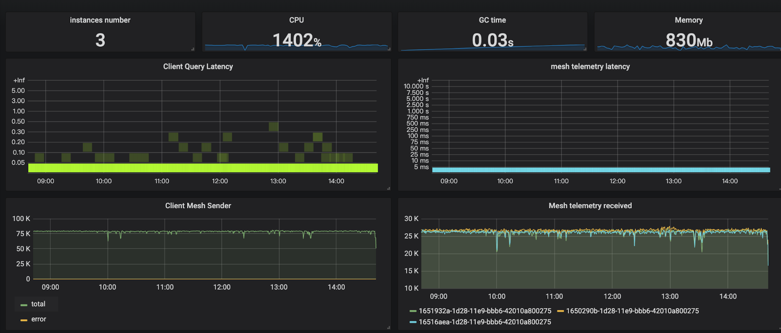This screenshot has height=333, width=781.
Task: Click resize handle of GC time panel
Action: pos(585,49)
